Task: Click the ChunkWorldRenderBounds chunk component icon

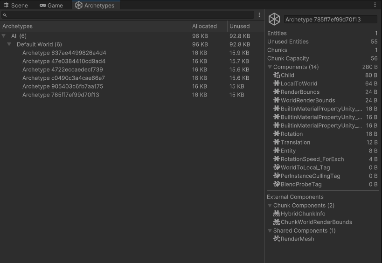Action: pos(277,222)
